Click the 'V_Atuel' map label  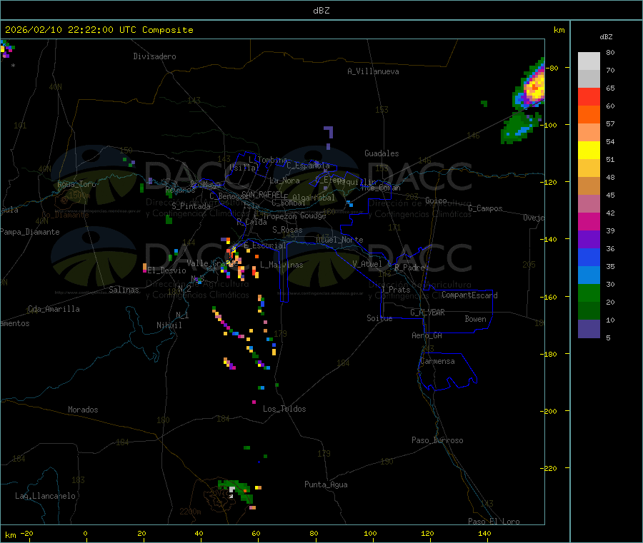367,264
